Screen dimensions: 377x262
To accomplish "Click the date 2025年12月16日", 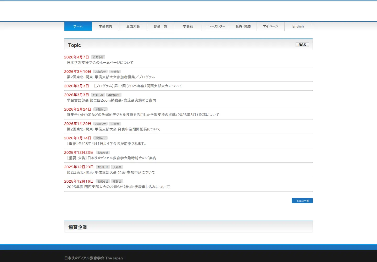I will point(79,181).
